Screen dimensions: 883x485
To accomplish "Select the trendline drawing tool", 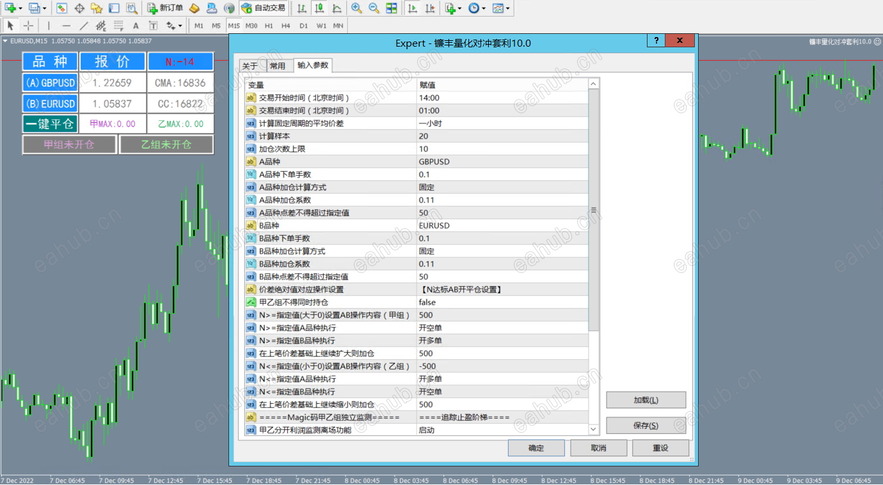I will pyautogui.click(x=83, y=26).
